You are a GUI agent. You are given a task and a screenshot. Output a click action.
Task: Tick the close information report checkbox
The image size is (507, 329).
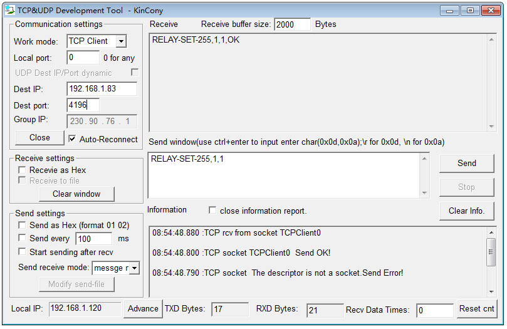pyautogui.click(x=212, y=211)
